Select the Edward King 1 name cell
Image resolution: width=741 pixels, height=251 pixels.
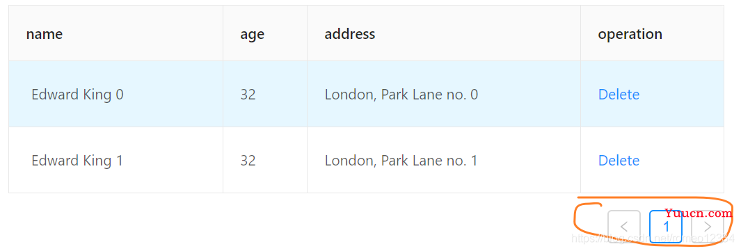(x=115, y=161)
